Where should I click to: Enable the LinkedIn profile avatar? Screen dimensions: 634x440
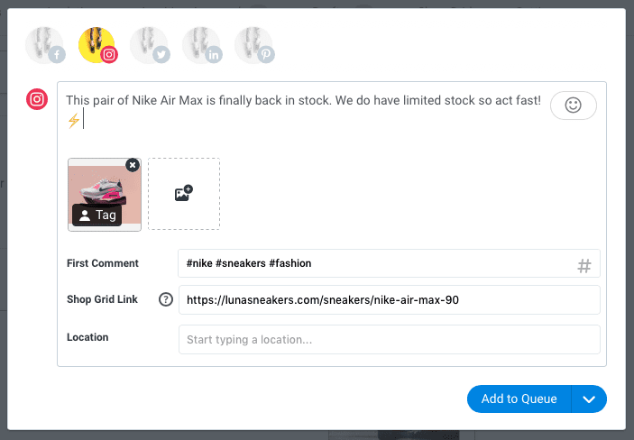tap(202, 45)
